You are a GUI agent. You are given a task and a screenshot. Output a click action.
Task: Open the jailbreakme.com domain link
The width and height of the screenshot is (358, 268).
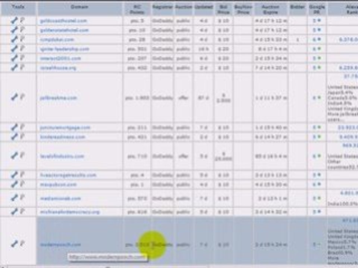point(58,98)
